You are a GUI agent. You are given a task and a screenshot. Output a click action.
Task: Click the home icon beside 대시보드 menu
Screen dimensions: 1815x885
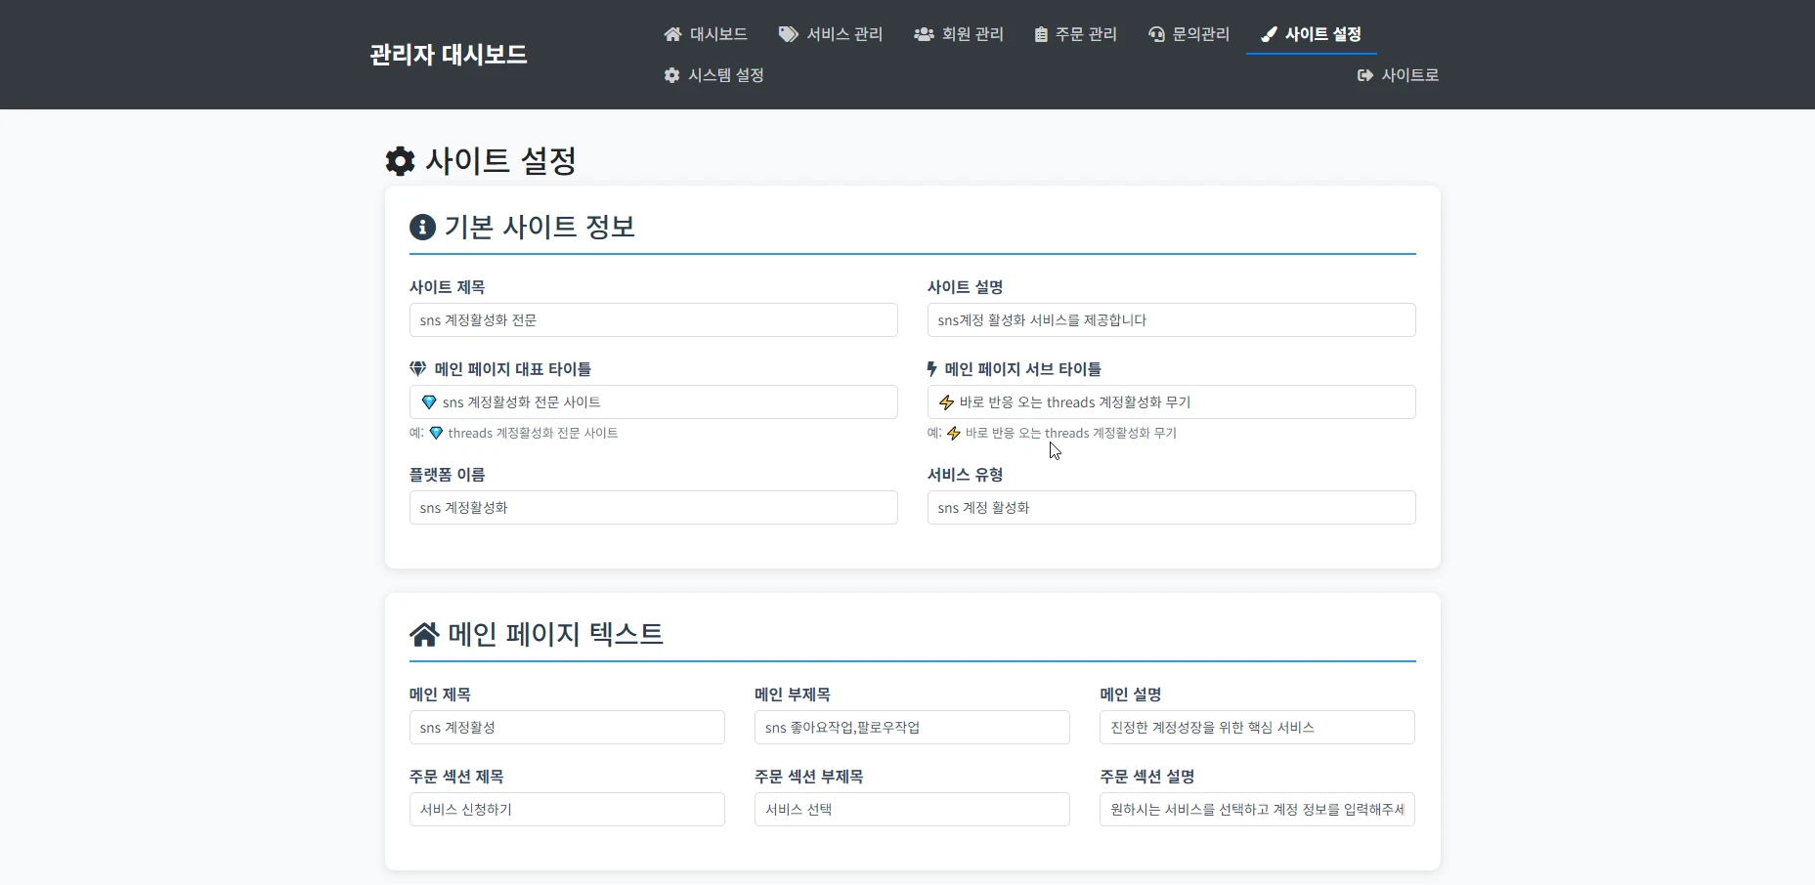click(x=671, y=34)
